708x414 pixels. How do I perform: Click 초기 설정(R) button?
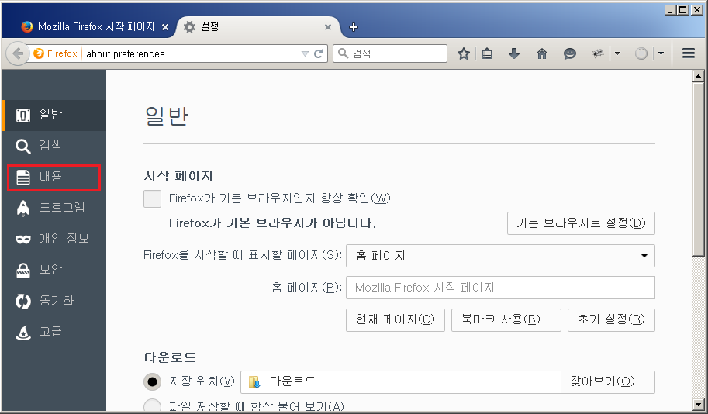611,319
